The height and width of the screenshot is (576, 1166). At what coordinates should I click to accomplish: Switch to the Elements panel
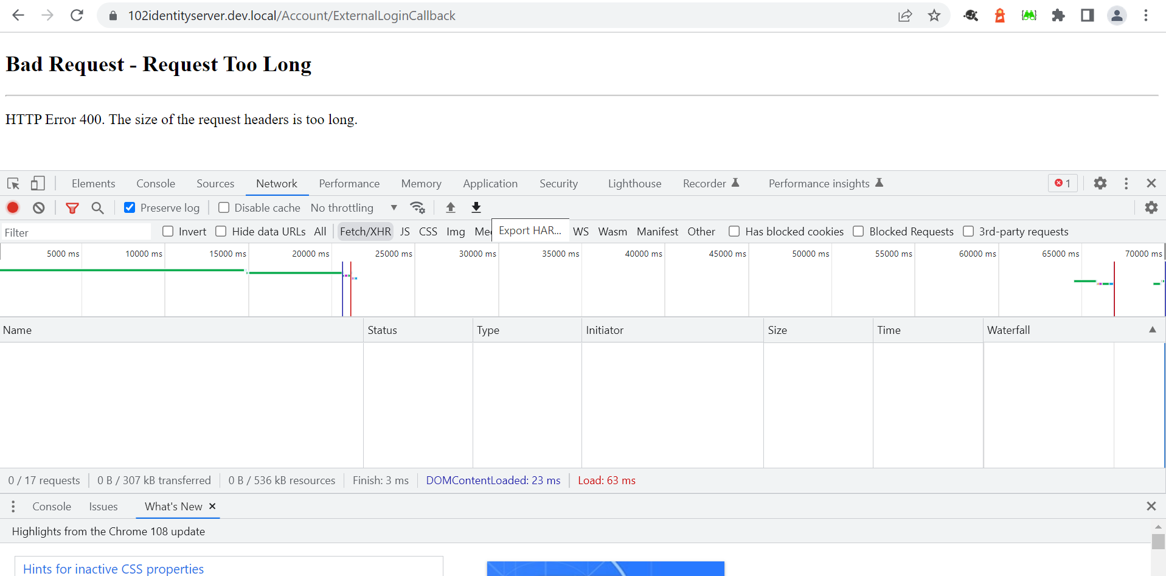93,183
